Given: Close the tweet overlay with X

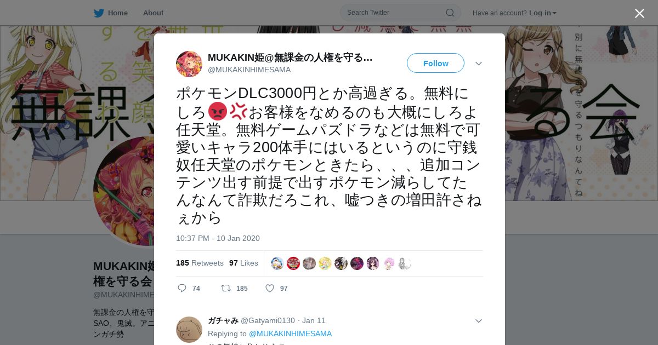Looking at the screenshot, I should (x=639, y=13).
